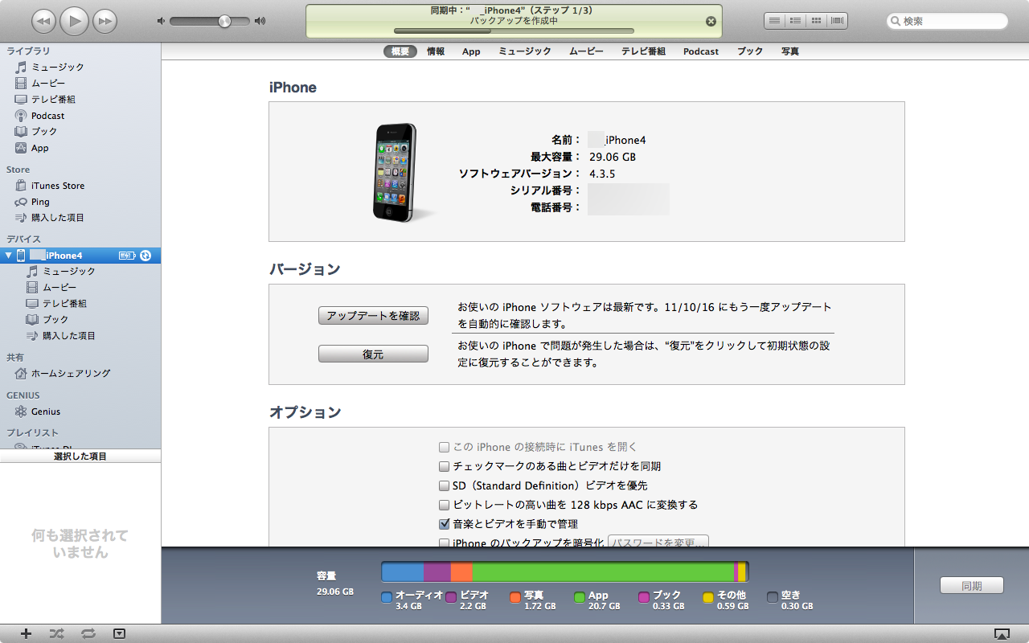Click the add playlist plus icon
The image size is (1029, 643).
[26, 633]
